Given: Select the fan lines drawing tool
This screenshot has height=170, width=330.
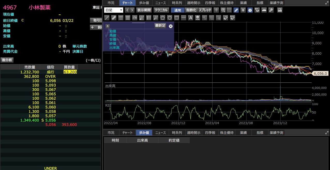Looking at the screenshot, I should tap(141, 18).
